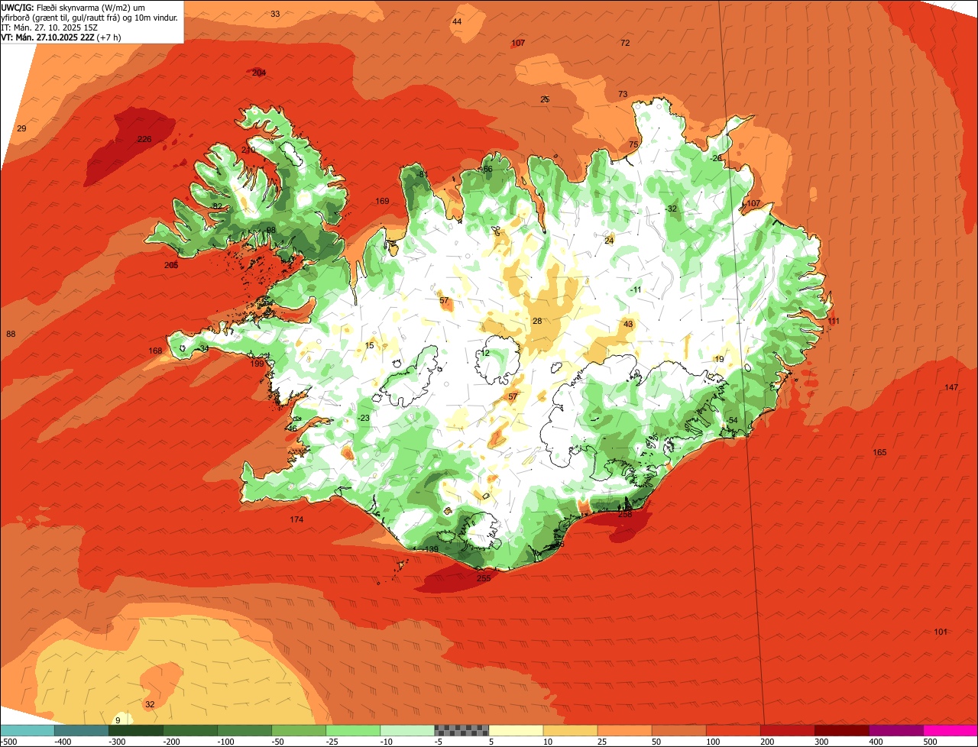Select the magenta legend swatch right of 500
The image size is (978, 747).
coord(950,729)
